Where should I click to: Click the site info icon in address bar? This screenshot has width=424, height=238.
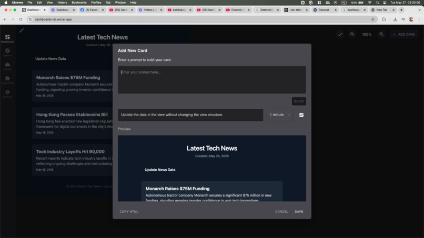pos(31,19)
